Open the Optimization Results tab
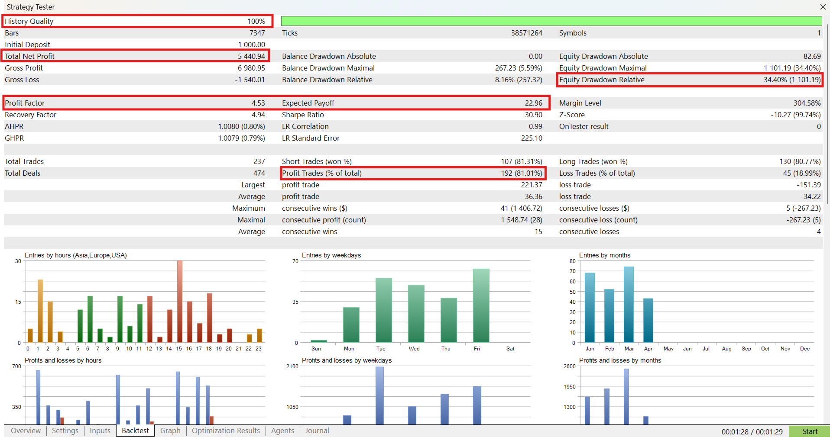 [x=226, y=431]
